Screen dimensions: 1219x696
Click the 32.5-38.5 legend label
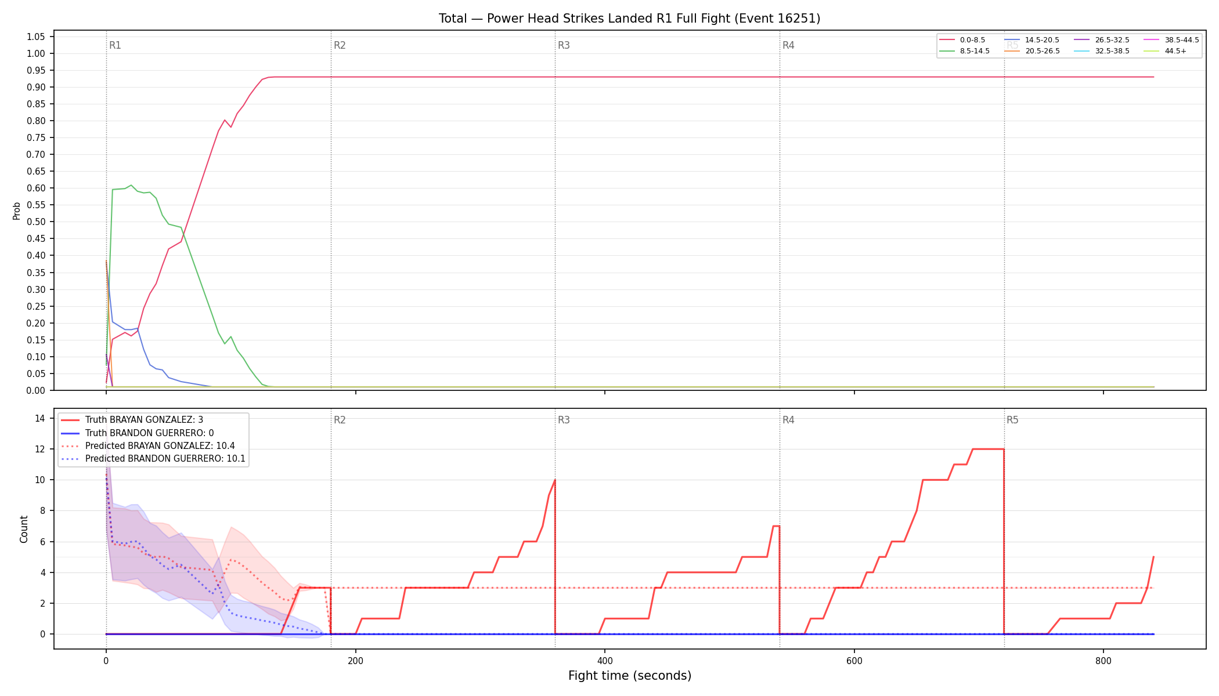[x=1112, y=51]
